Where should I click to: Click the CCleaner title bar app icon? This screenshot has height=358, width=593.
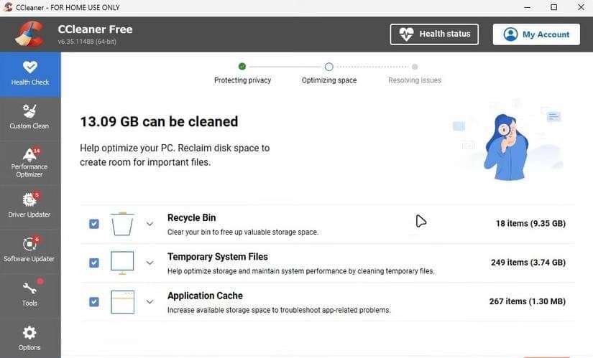[8, 7]
